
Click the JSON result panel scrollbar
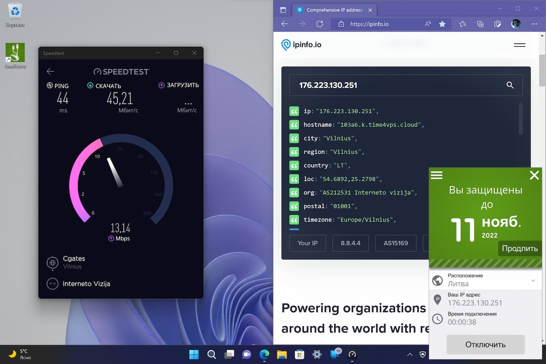tap(521, 119)
